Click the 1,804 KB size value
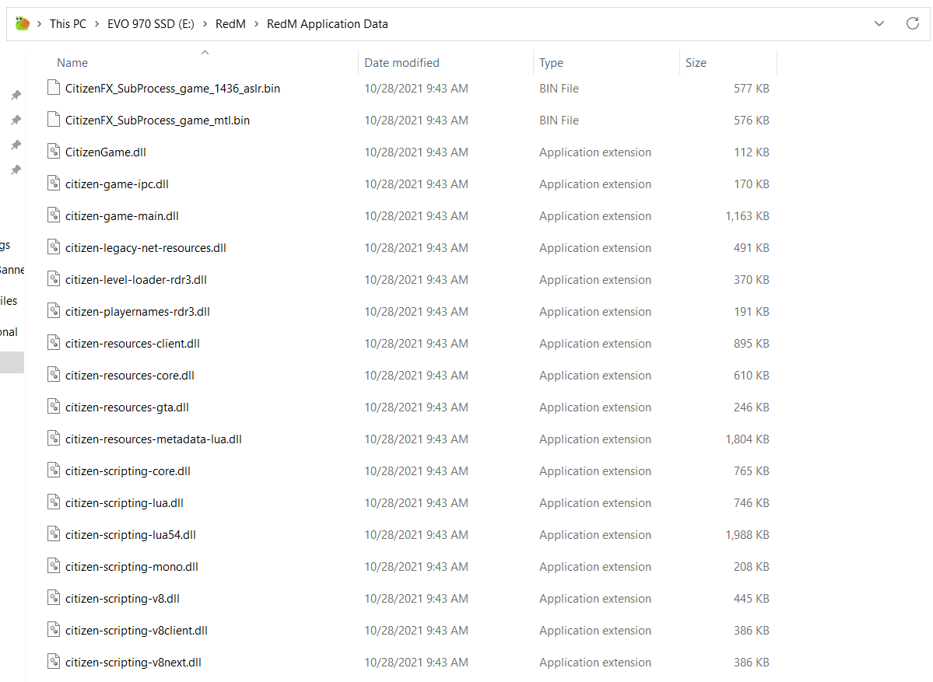The height and width of the screenshot is (682, 933). coord(747,439)
